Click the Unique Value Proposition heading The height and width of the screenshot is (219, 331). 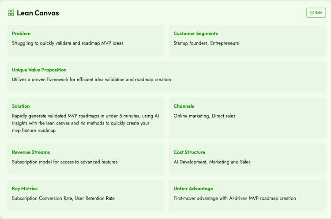click(39, 70)
